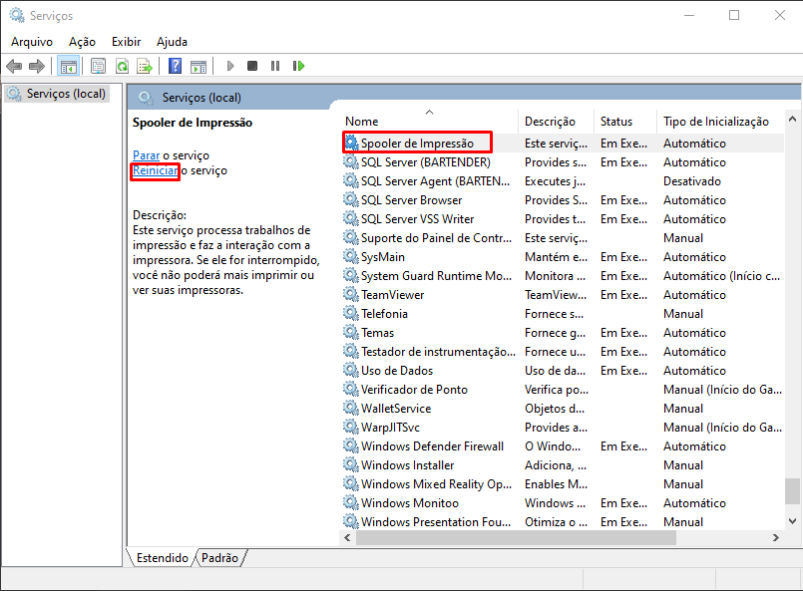This screenshot has height=591, width=803.
Task: Select the Windows Presentation Fou... row
Action: [562, 522]
